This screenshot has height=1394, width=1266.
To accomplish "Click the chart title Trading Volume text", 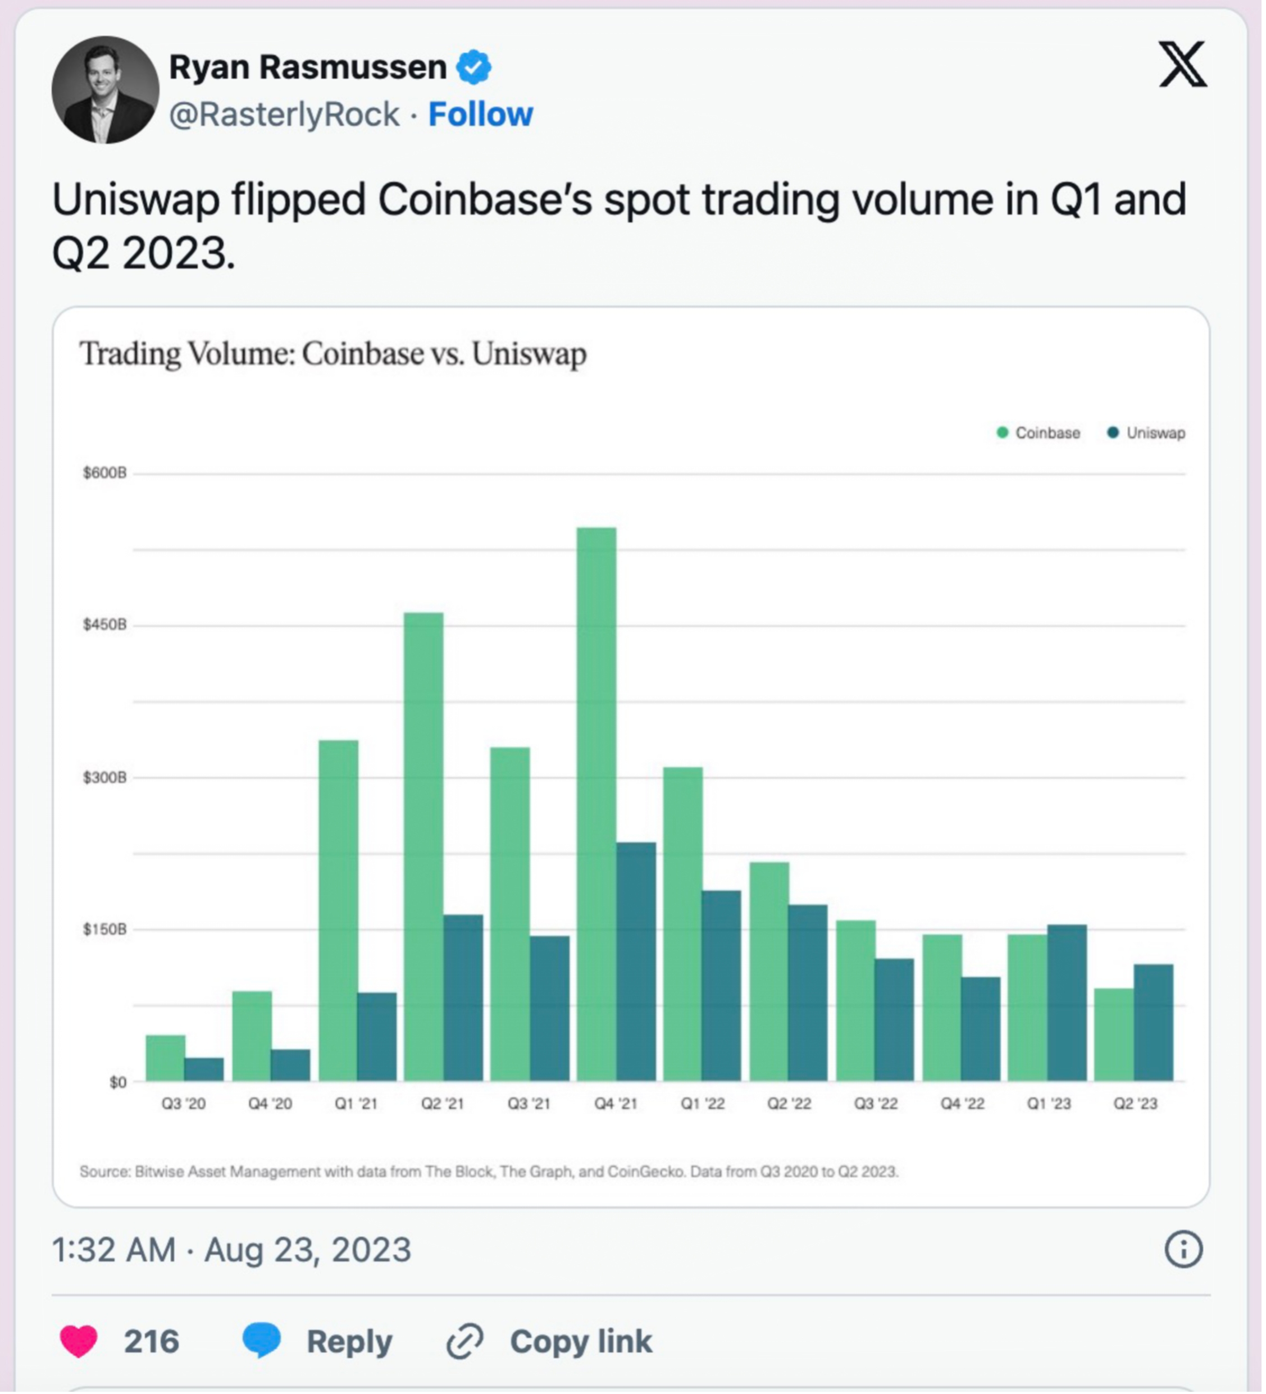I will [x=333, y=354].
